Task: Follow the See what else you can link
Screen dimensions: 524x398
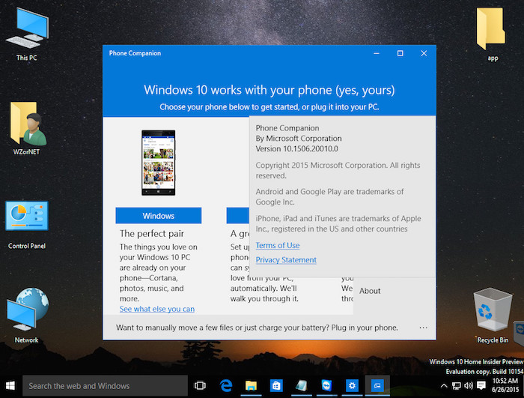Action: (157, 309)
